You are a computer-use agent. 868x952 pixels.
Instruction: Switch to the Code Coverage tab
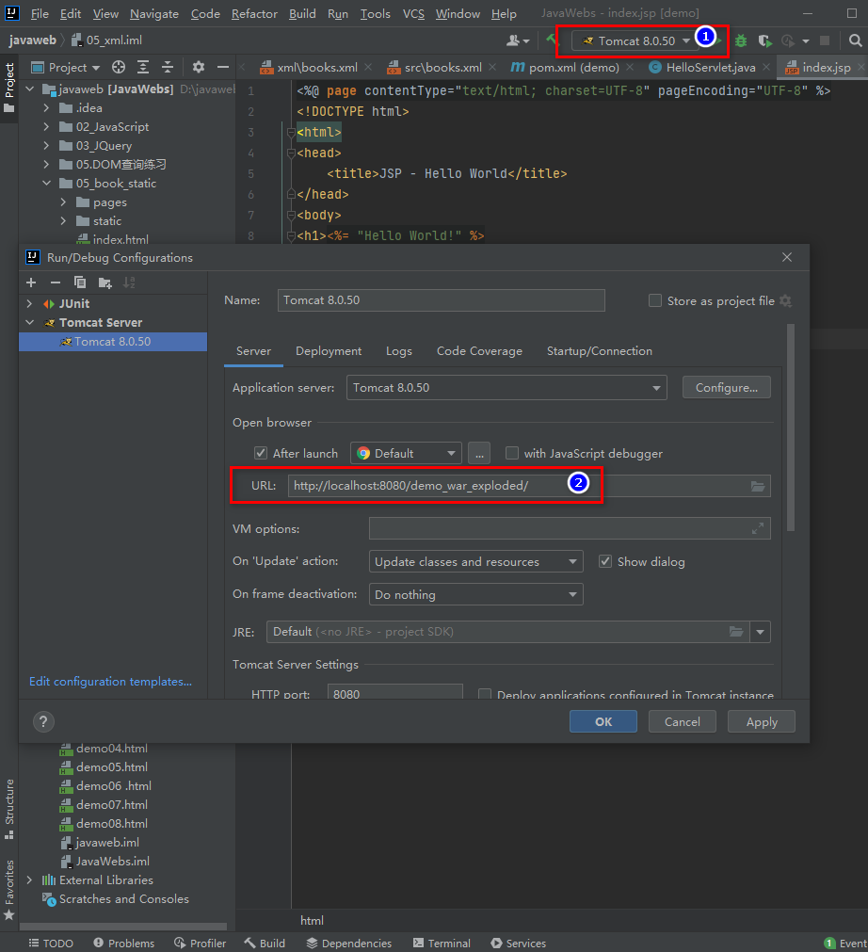(x=479, y=351)
